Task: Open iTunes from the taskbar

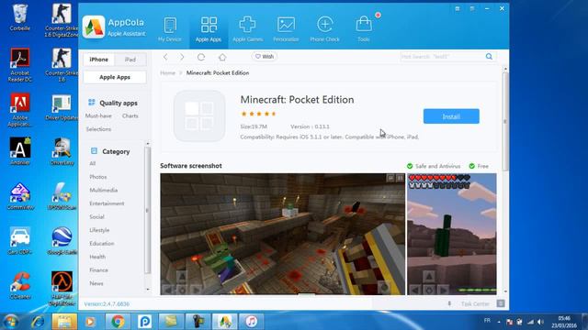Action: click(x=251, y=322)
